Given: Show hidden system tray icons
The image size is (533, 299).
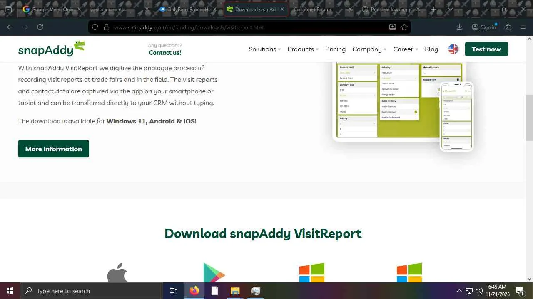Looking at the screenshot, I should 459,291.
